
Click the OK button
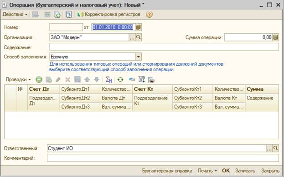[x=226, y=171]
